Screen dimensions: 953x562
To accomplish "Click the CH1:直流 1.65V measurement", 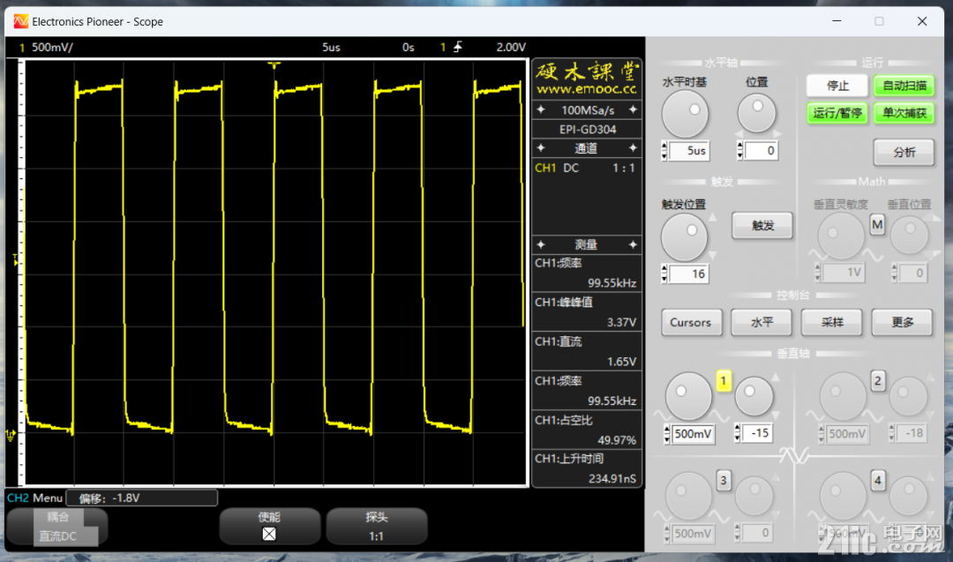I will 586,352.
